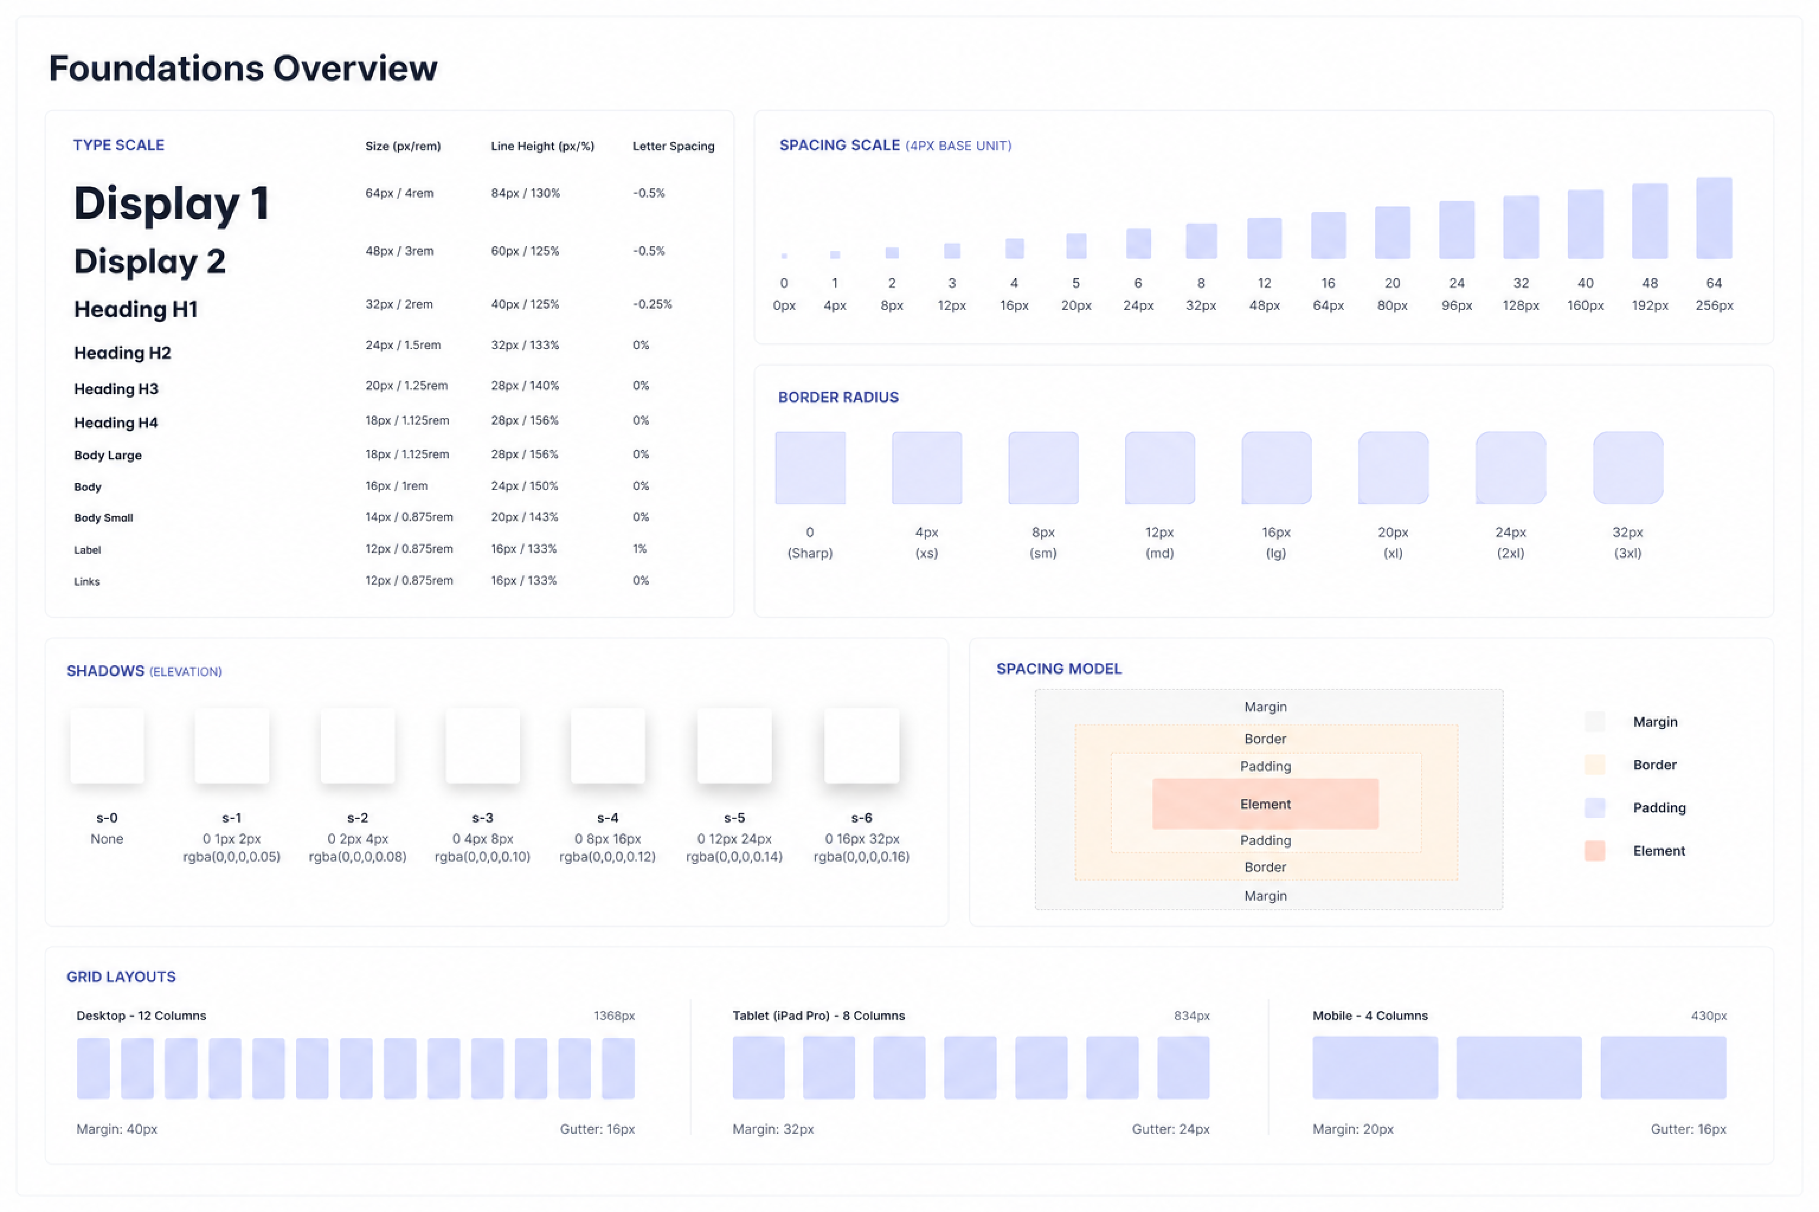Viewport: 1819px width, 1212px height.
Task: Click the Desktop - 12 Columns label
Action: 142,1016
